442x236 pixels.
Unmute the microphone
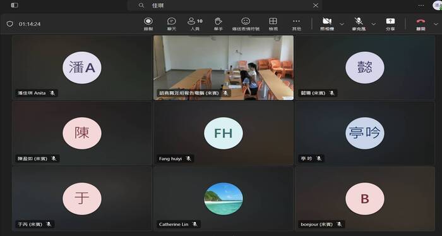point(358,23)
